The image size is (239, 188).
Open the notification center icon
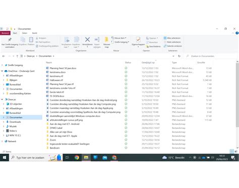click(x=233, y=158)
